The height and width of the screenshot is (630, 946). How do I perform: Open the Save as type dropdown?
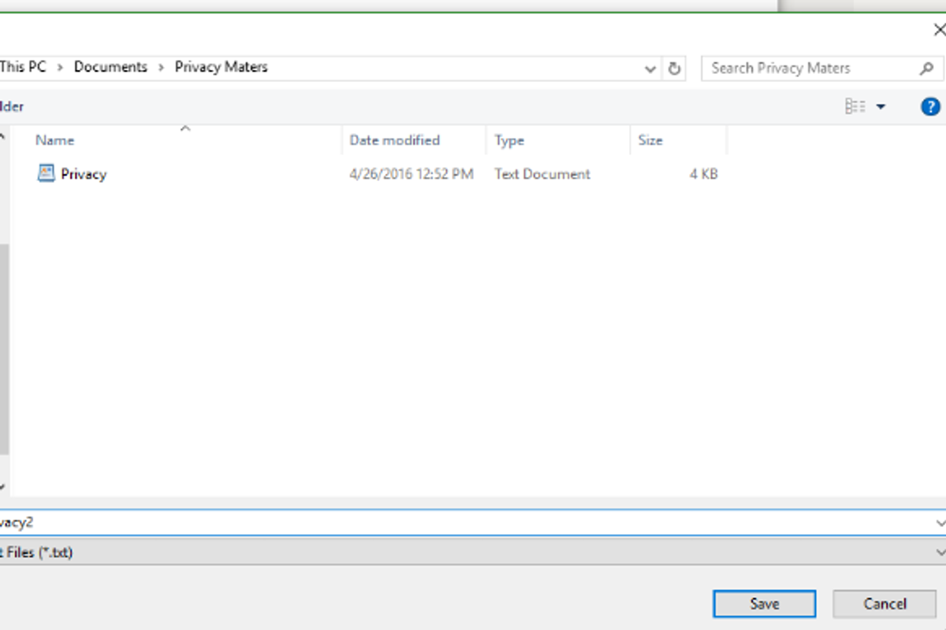[x=473, y=553]
